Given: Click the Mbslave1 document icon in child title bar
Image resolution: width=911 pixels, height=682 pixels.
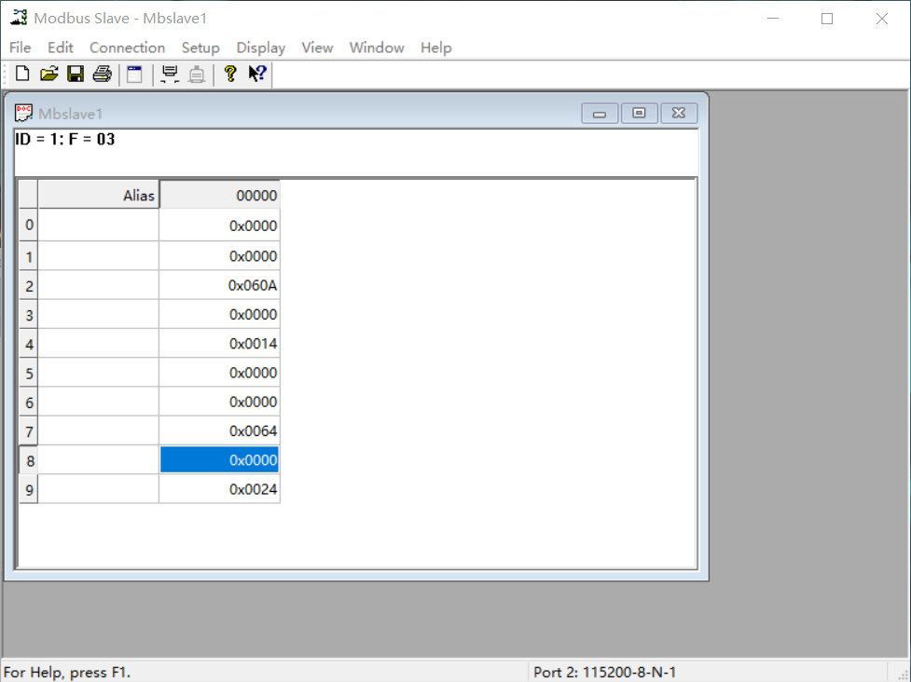Looking at the screenshot, I should [24, 113].
